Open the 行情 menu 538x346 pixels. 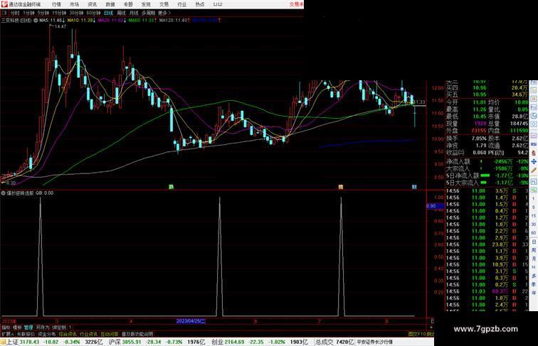coord(56,4)
